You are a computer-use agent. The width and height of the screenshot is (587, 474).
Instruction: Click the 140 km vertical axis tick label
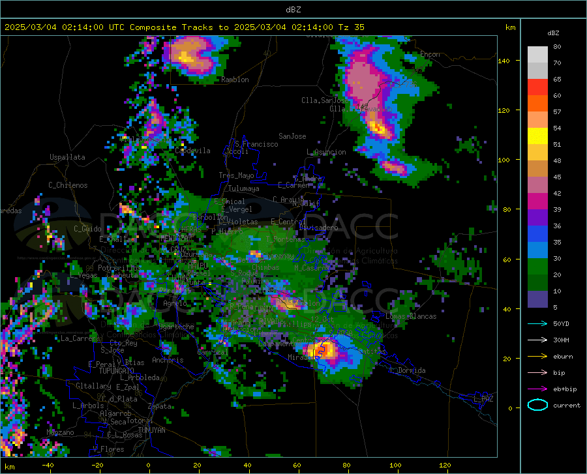coord(504,61)
